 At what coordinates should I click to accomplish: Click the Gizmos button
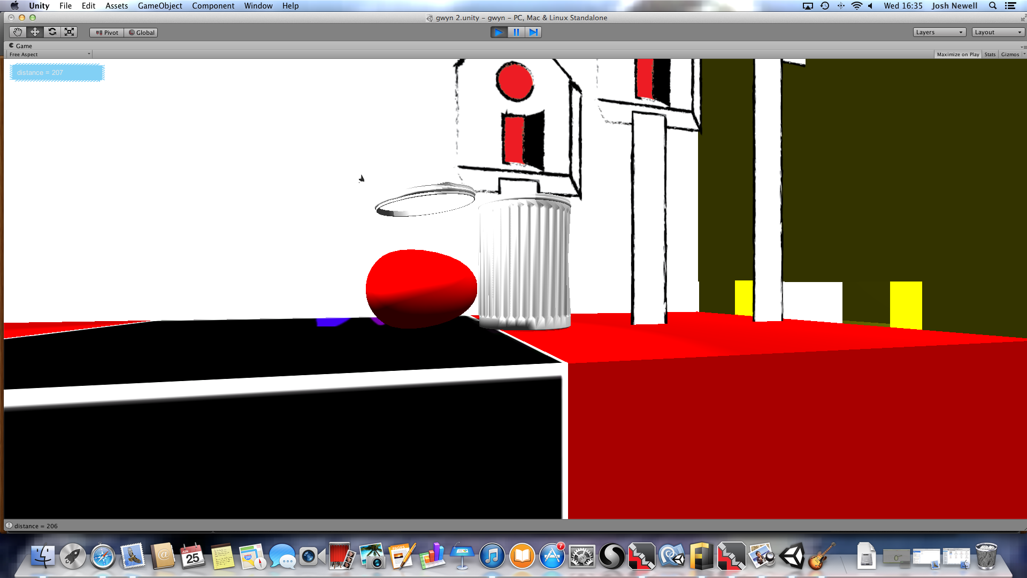coord(1010,55)
